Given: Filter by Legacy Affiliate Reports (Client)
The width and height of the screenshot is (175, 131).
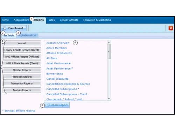Looking at the screenshot, I should pos(22,50).
